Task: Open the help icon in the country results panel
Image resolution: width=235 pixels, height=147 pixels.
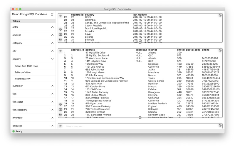Action: pos(61,29)
